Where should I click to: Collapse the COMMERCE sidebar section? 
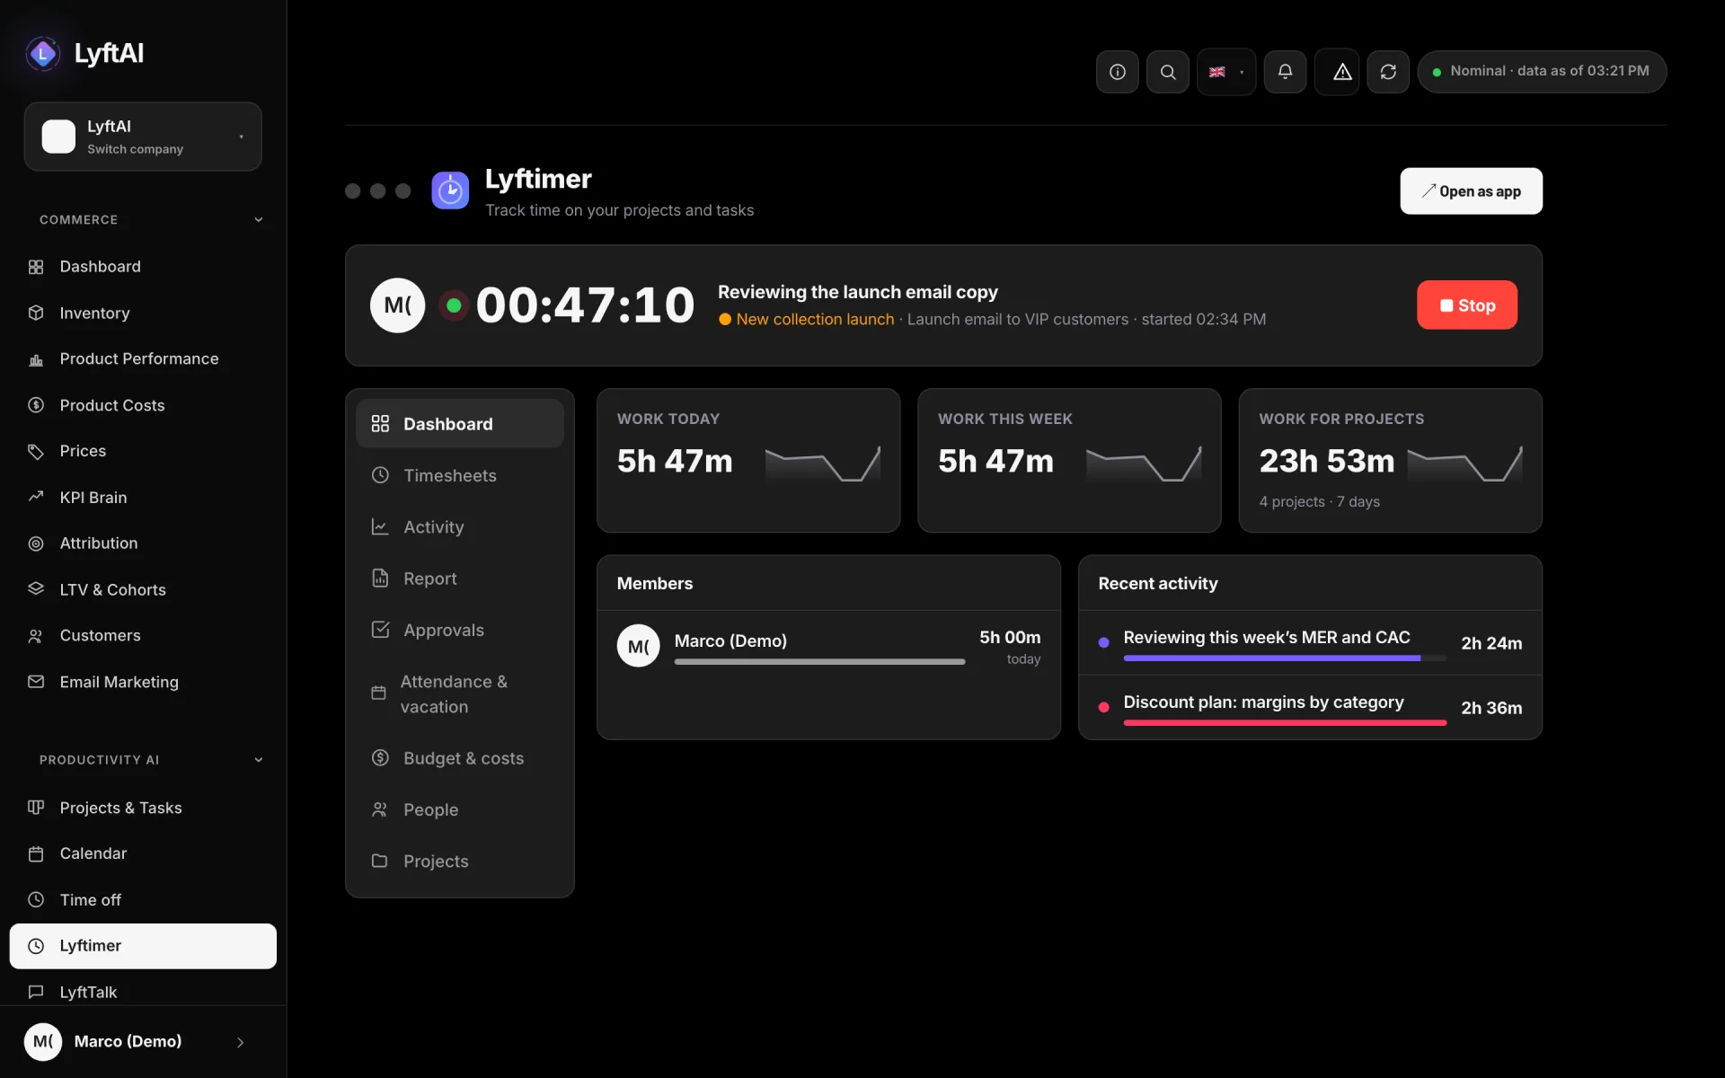[x=259, y=219]
